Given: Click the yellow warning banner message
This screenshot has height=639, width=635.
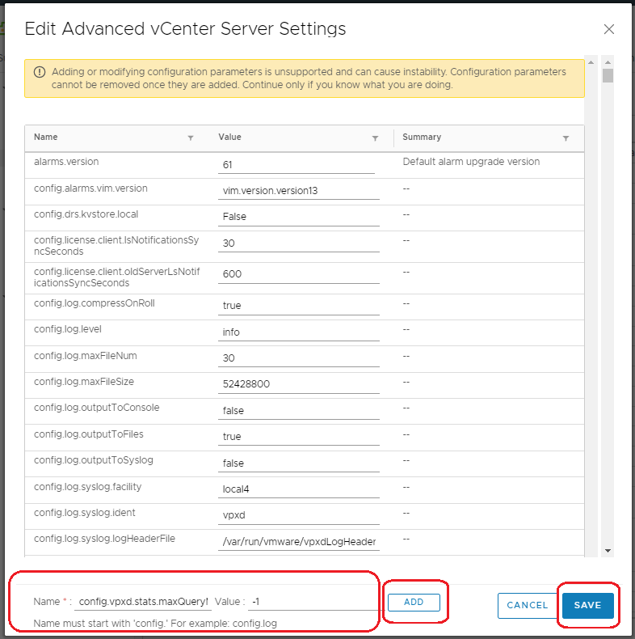Looking at the screenshot, I should click(309, 78).
